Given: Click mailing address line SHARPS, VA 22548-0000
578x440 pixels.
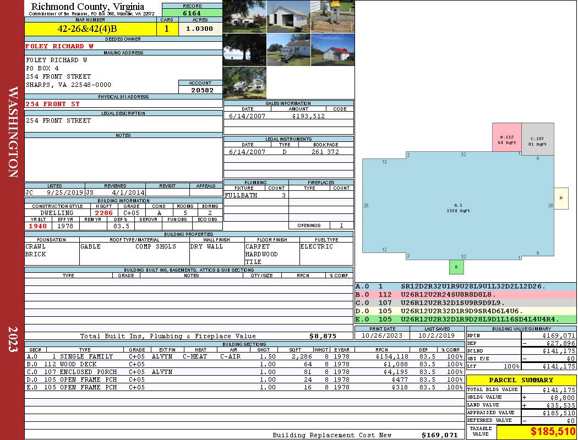Looking at the screenshot, I should (68, 85).
